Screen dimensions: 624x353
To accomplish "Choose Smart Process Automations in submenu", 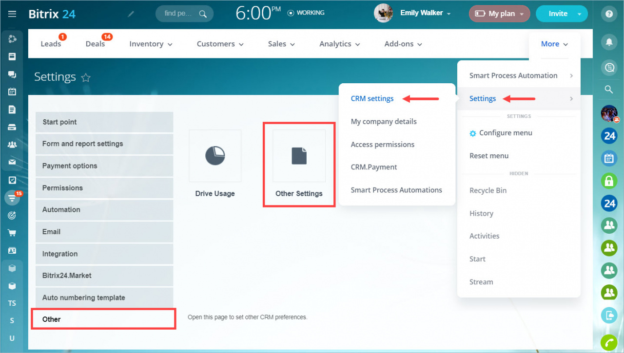I will point(396,190).
